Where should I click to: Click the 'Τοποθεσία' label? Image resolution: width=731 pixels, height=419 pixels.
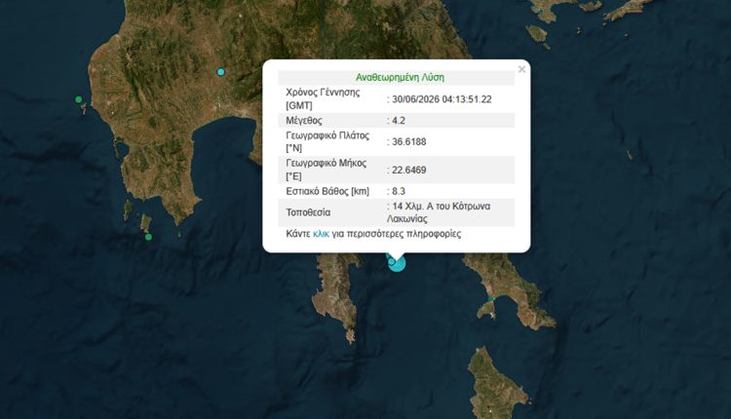click(x=308, y=212)
